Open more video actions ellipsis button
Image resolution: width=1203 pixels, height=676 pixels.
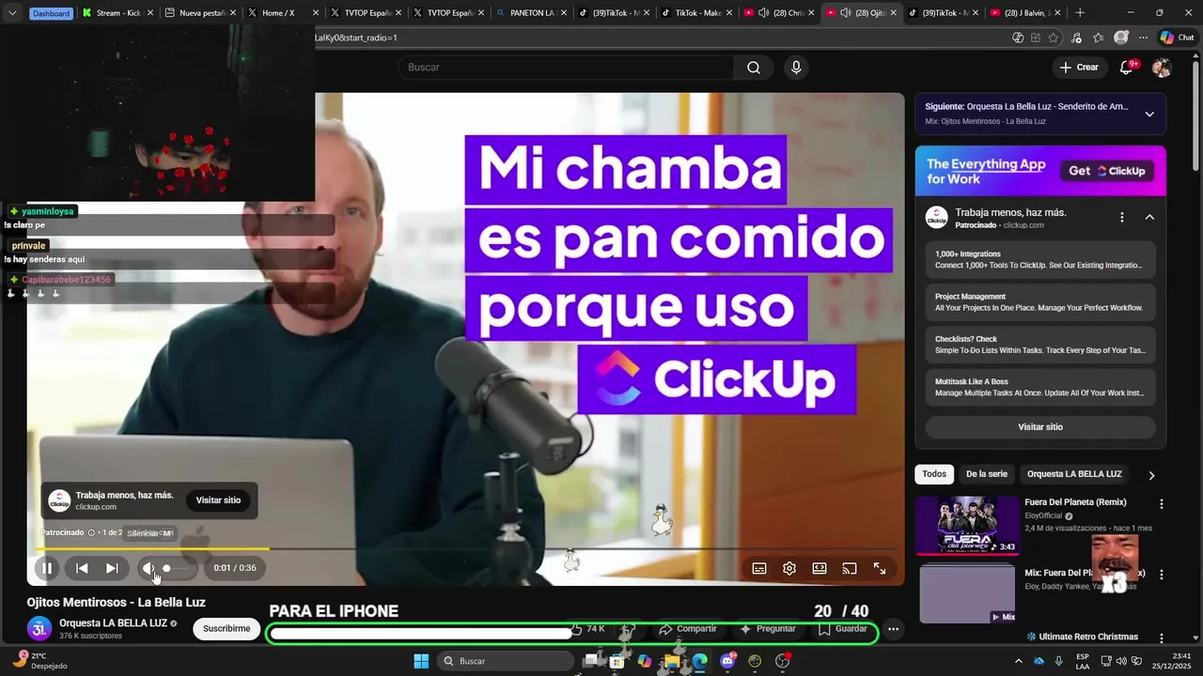(894, 629)
